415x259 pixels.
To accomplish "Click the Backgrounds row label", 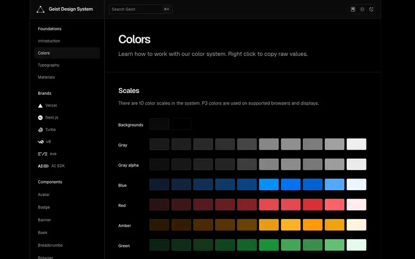I will (131, 125).
